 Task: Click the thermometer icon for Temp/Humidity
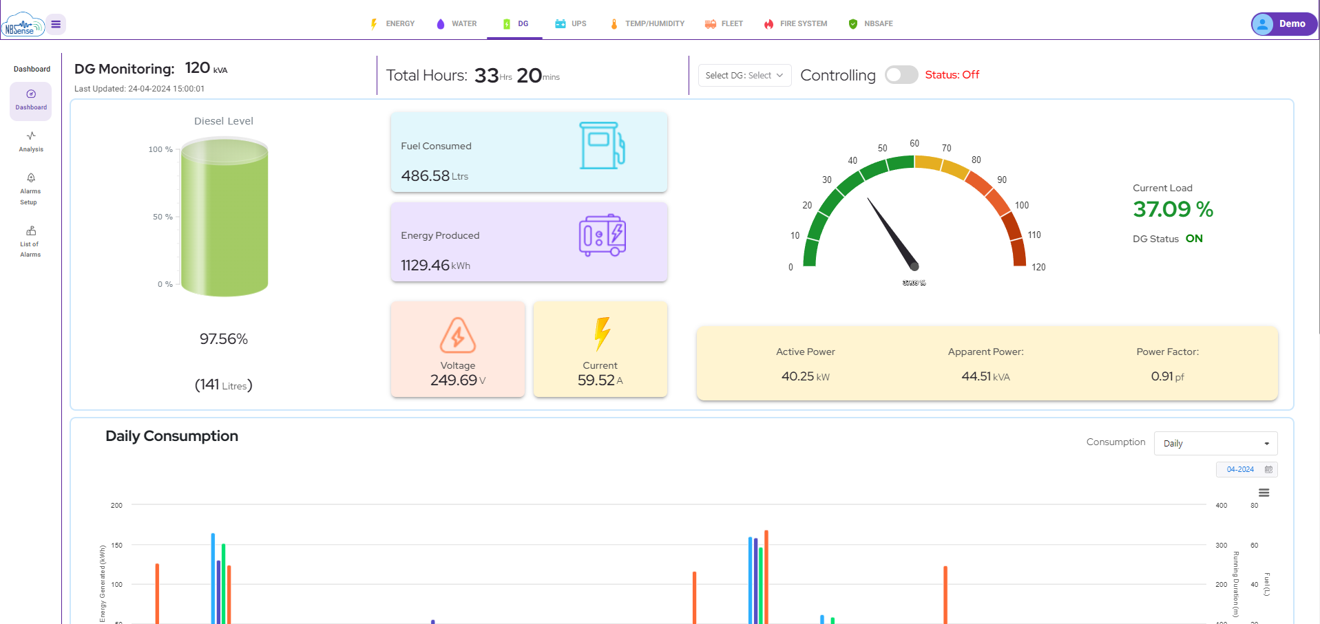click(614, 24)
